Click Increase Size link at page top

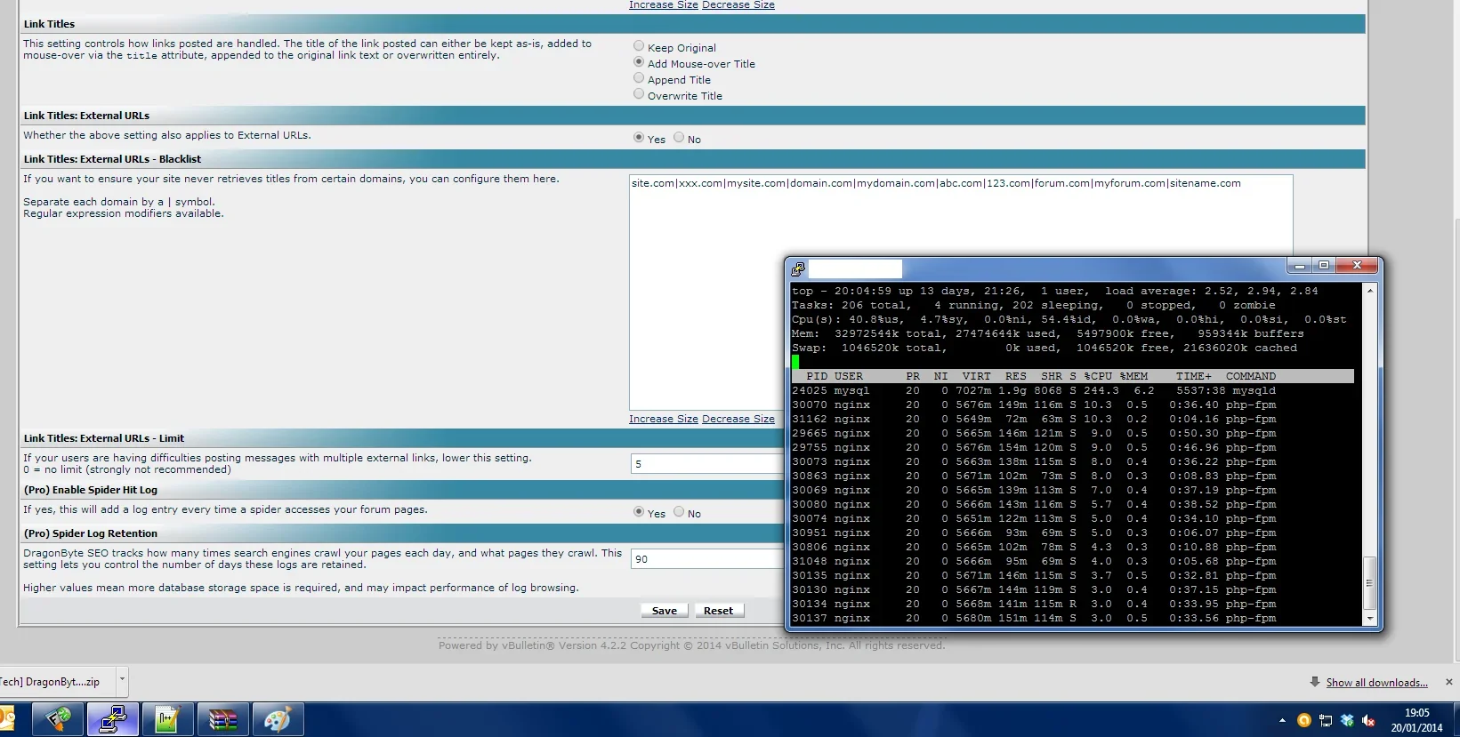click(x=664, y=4)
